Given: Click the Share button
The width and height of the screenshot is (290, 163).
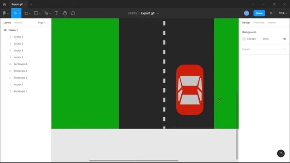Looking at the screenshot, I should click(x=259, y=13).
